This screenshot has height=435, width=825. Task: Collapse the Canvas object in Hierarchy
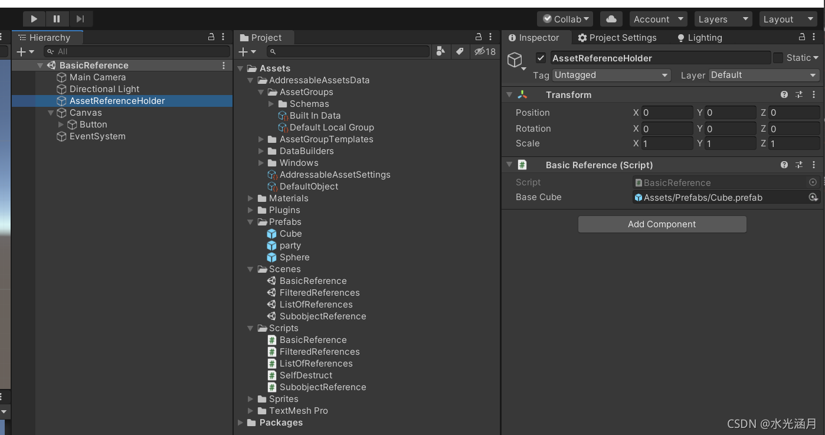[x=51, y=113]
